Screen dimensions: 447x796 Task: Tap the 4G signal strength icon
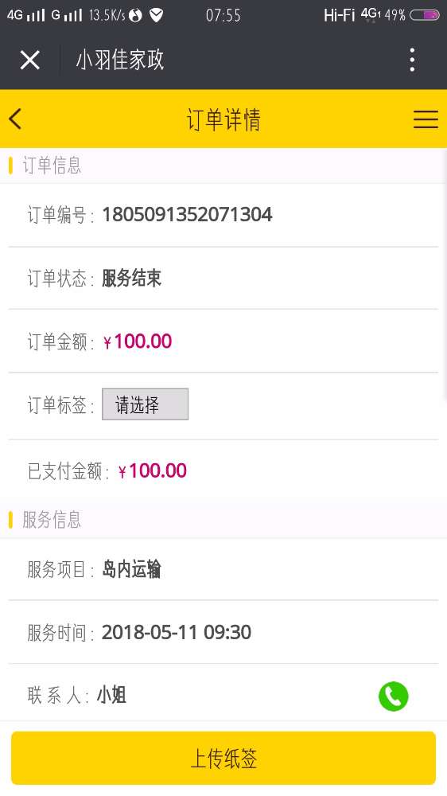point(26,15)
